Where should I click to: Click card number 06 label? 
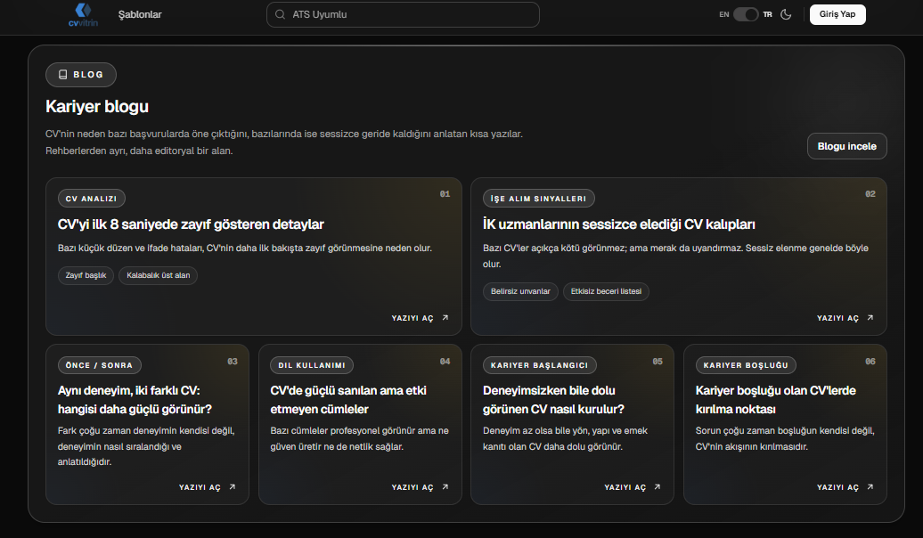(x=870, y=362)
